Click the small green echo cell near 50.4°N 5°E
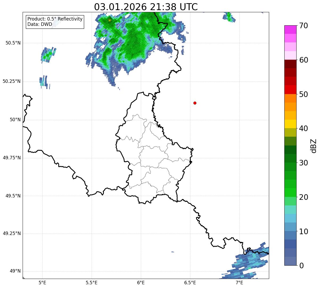The width and height of the screenshot is (320, 288). click(x=48, y=55)
